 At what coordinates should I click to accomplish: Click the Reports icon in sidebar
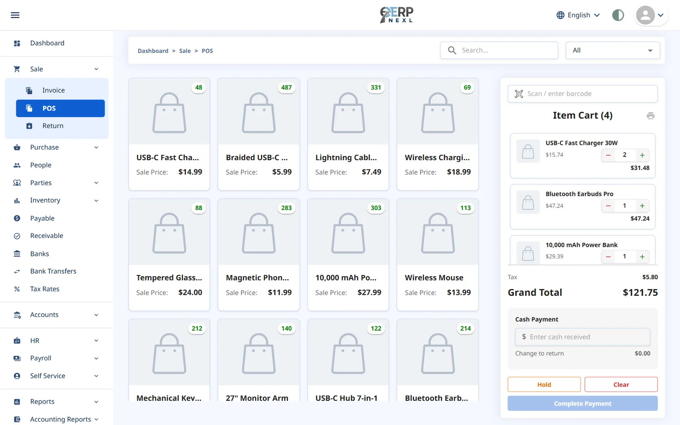[17, 402]
